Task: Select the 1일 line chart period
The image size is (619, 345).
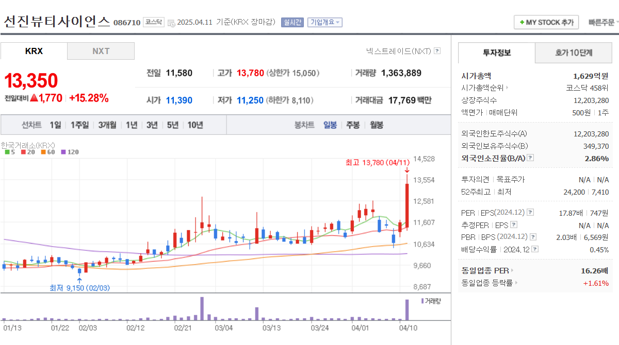Action: [55, 125]
